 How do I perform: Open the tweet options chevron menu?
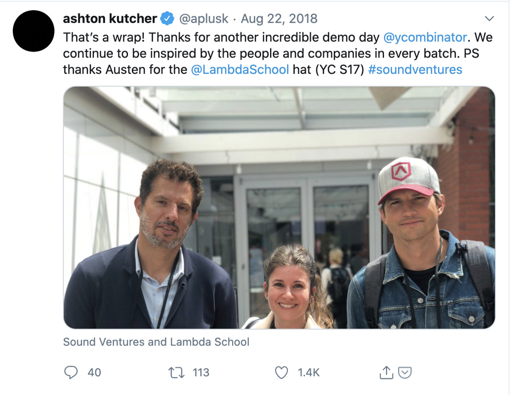click(x=489, y=18)
